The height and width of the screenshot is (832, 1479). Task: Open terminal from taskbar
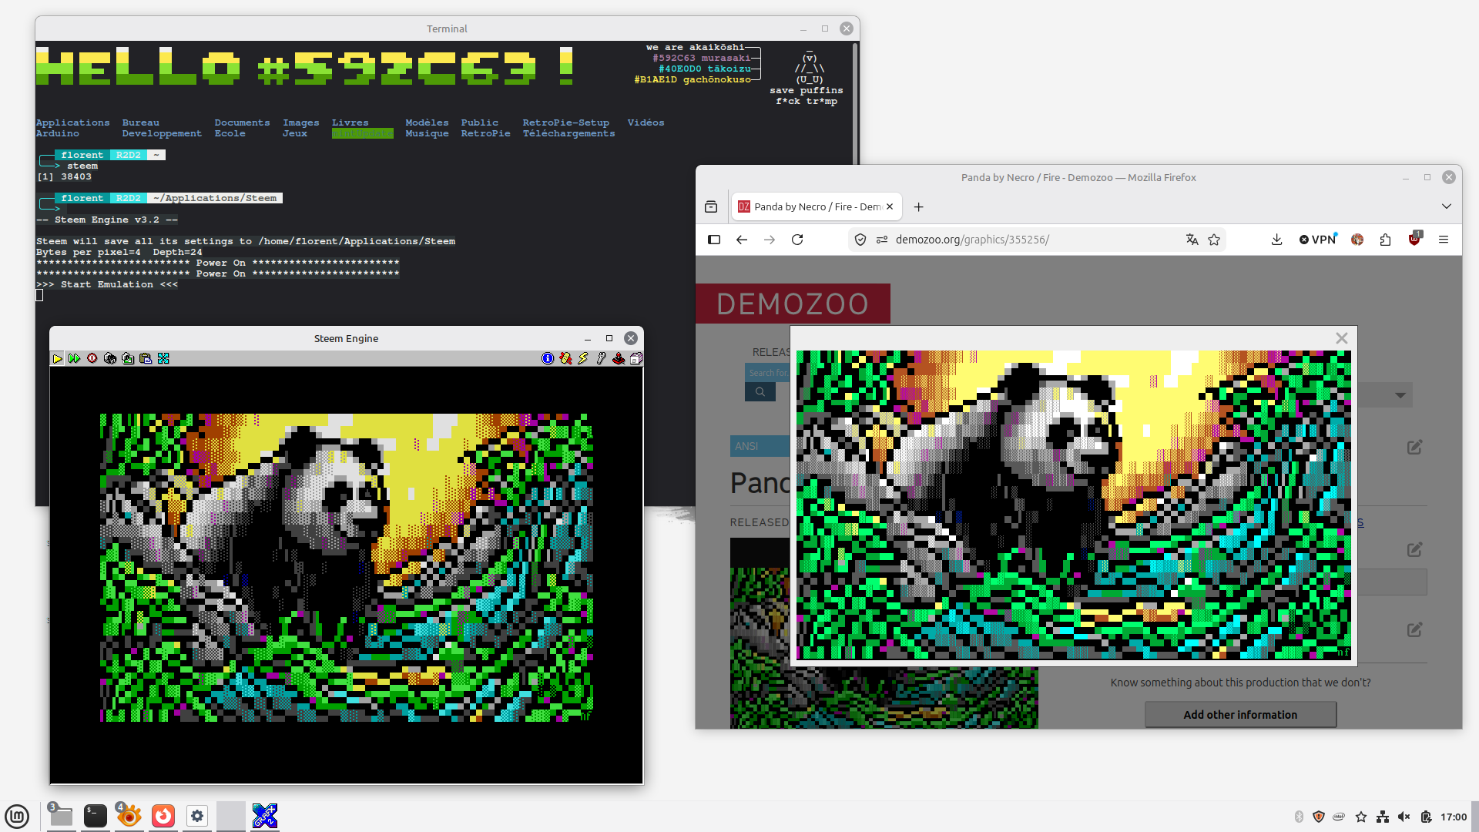96,816
